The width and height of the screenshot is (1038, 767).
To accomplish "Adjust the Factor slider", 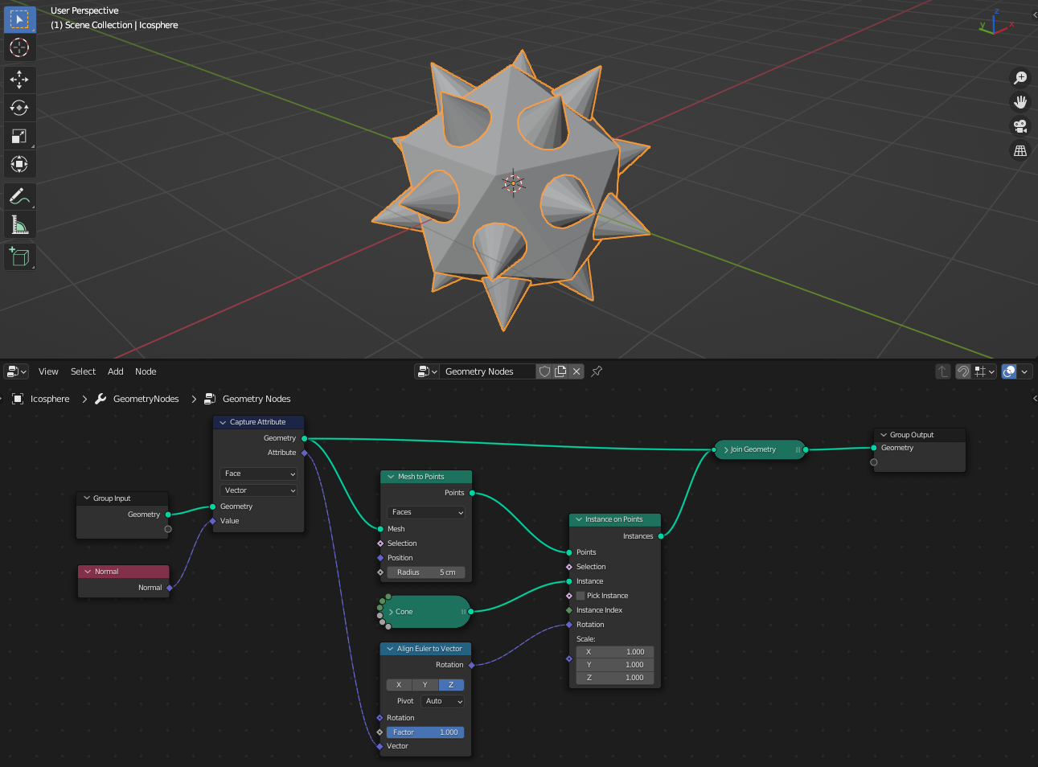I will tap(425, 732).
